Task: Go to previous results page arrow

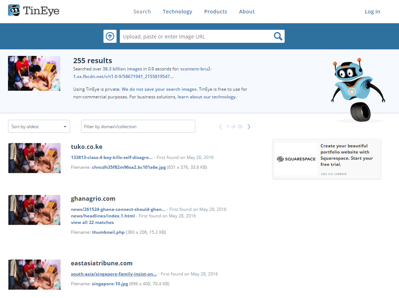Action: (221, 126)
